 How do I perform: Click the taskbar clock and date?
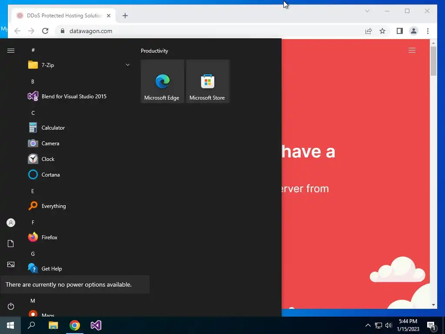point(408,325)
